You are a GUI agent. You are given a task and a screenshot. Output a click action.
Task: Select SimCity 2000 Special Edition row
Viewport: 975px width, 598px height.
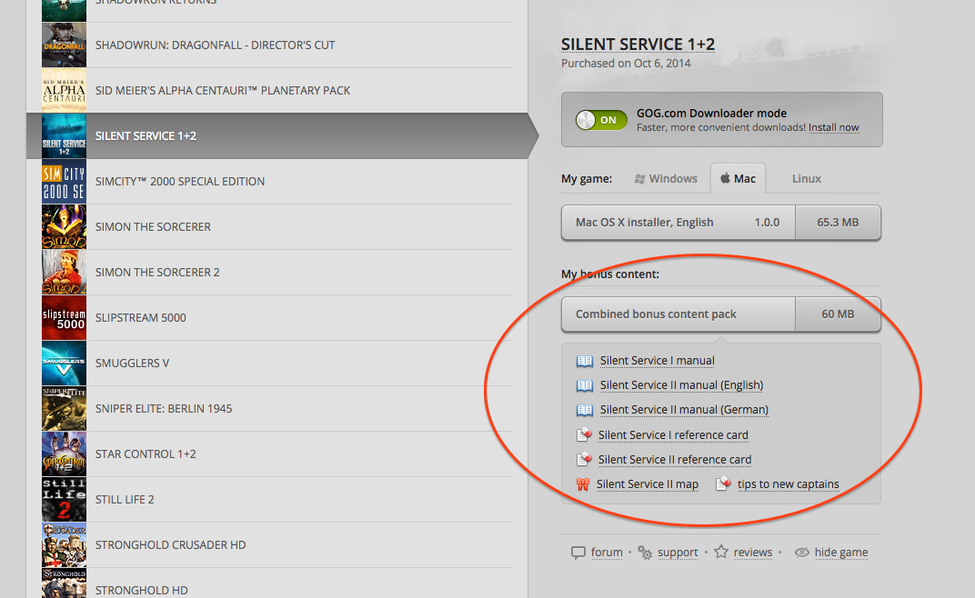click(277, 182)
